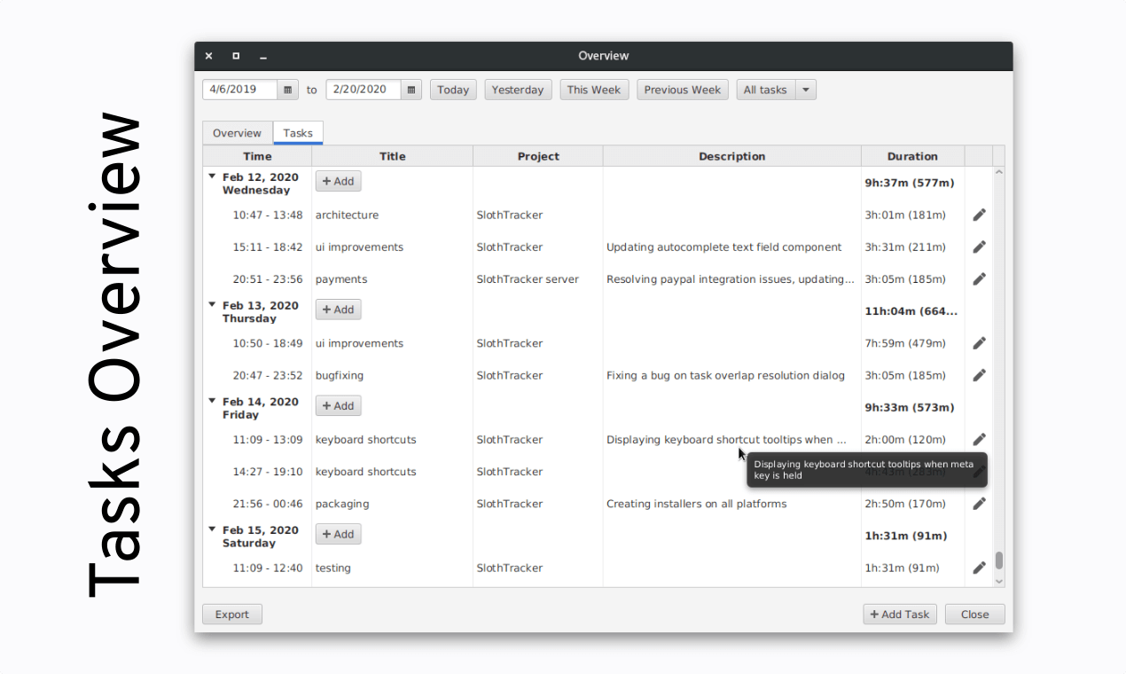Minimize the Overview window

pyautogui.click(x=263, y=58)
